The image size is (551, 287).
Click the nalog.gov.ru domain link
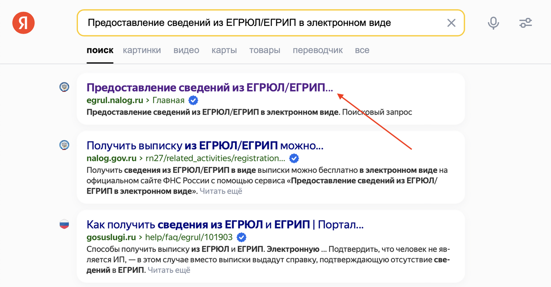point(111,159)
